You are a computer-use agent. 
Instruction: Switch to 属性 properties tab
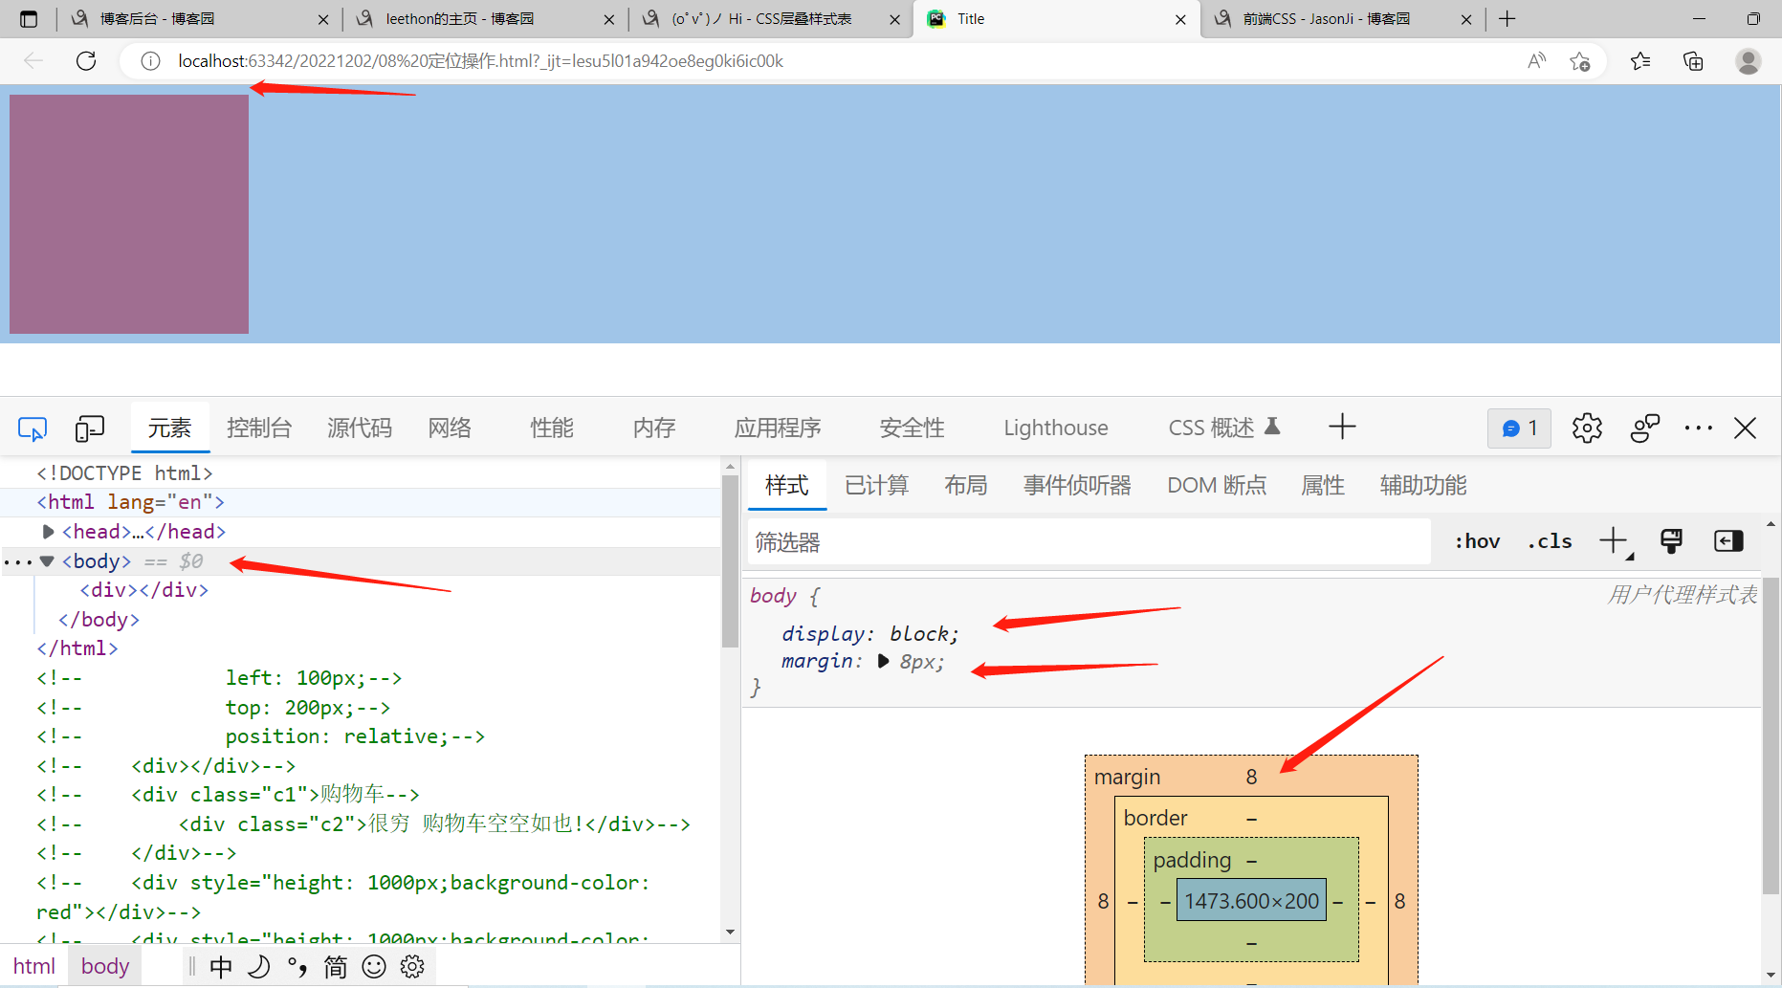1323,485
